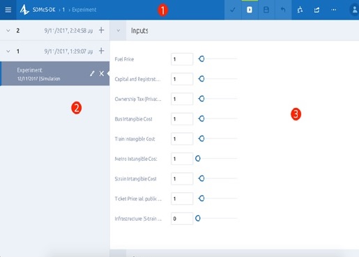Click Metro Intangible Cost input field
The width and height of the screenshot is (359, 257).
[x=182, y=159]
